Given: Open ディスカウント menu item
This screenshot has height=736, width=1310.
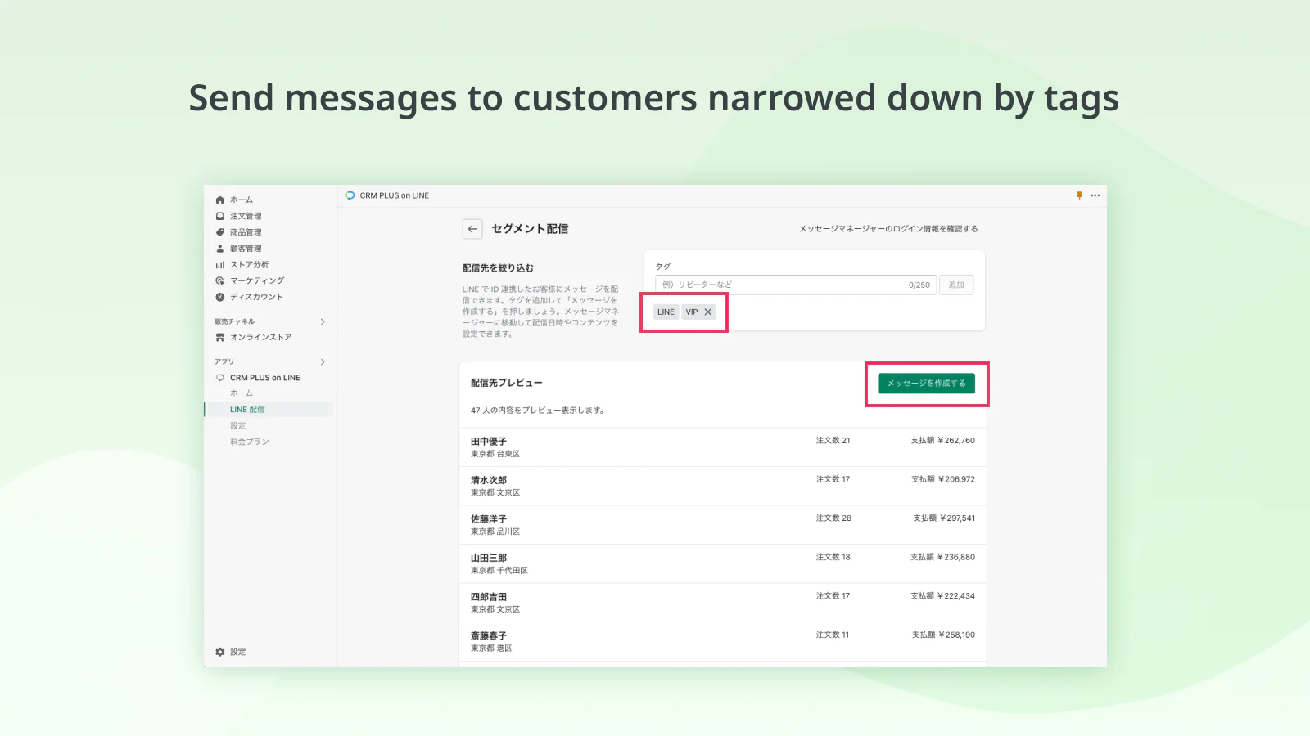Looking at the screenshot, I should [x=256, y=297].
